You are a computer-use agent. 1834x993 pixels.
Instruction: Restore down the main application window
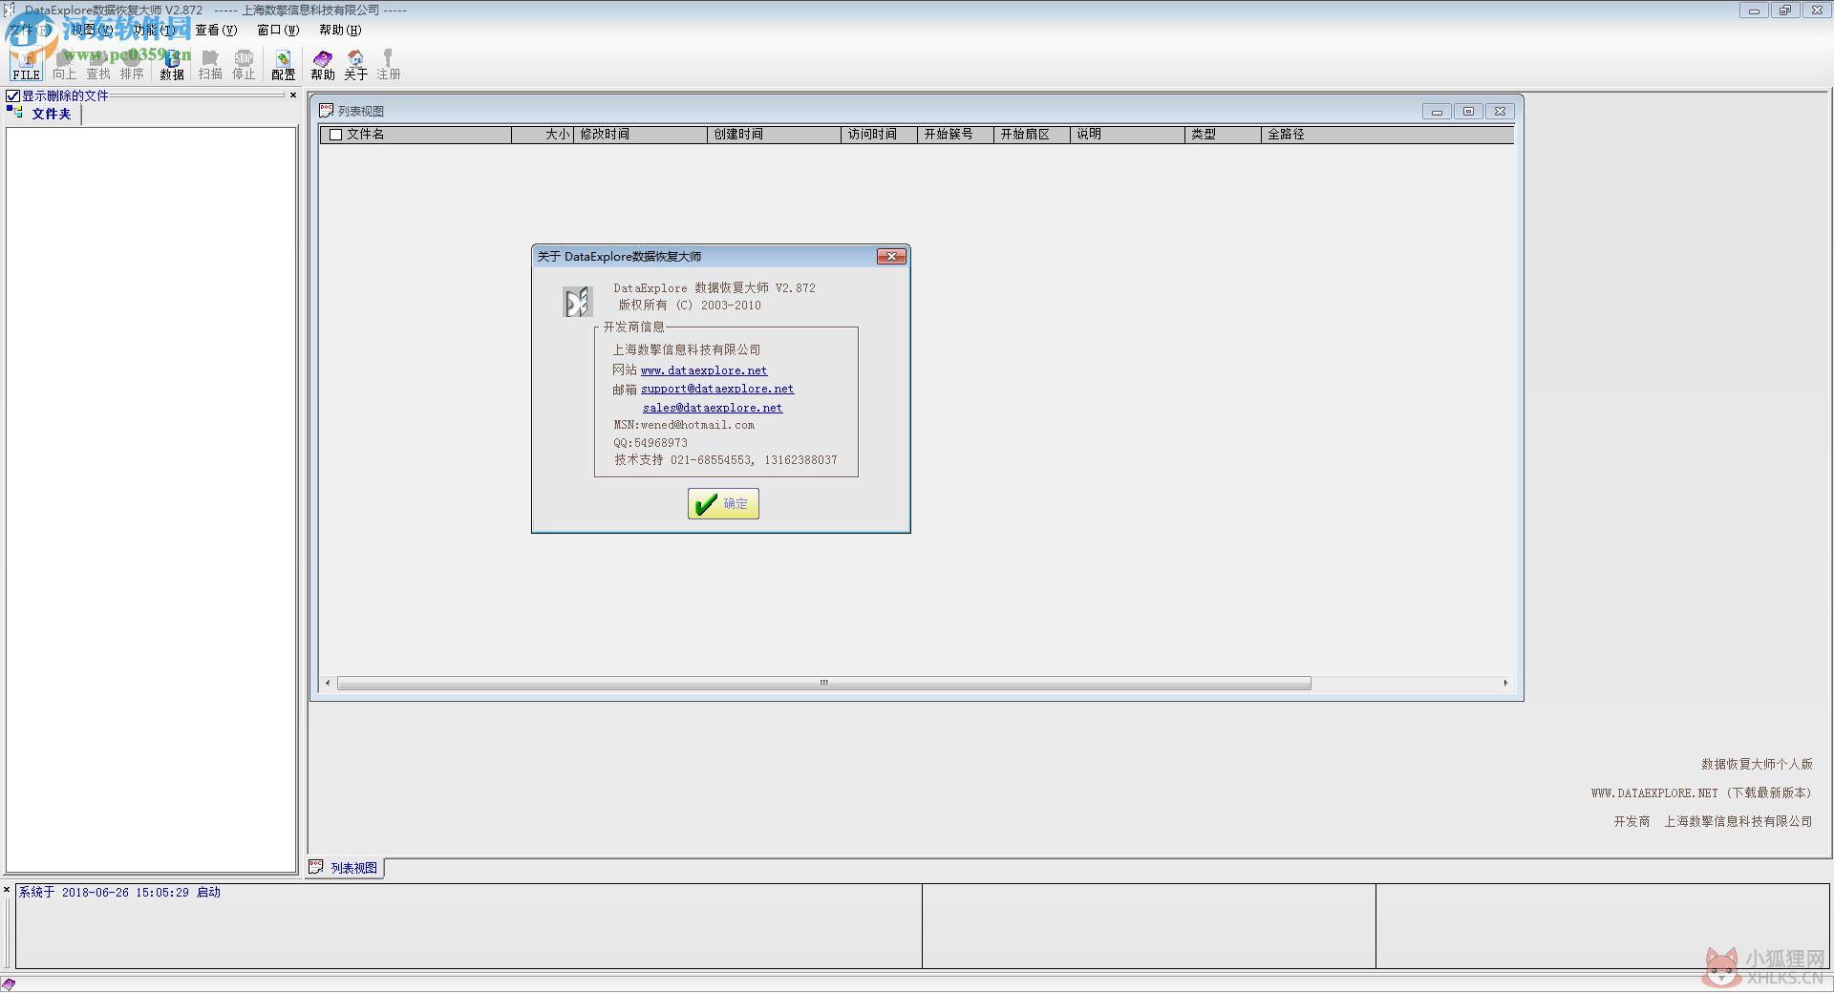(x=1784, y=11)
